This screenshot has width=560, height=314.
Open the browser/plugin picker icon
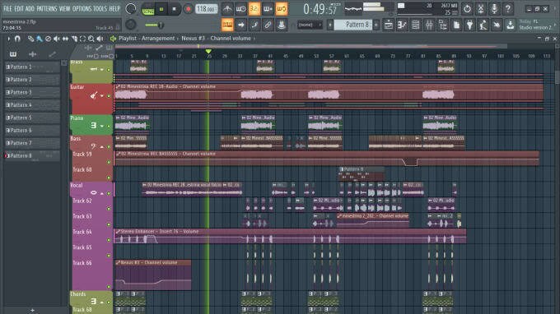coord(442,25)
